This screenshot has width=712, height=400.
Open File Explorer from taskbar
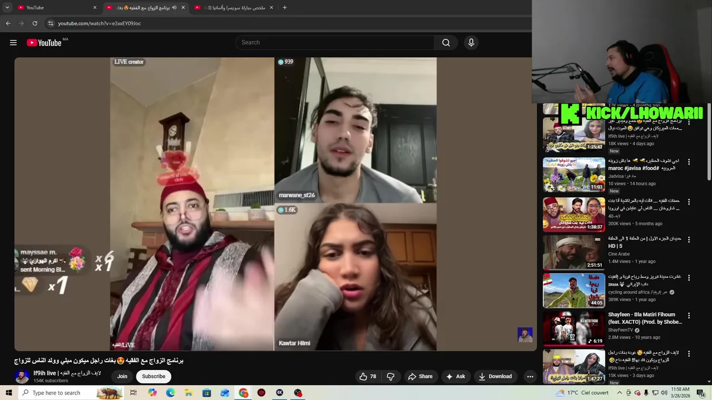(189, 393)
